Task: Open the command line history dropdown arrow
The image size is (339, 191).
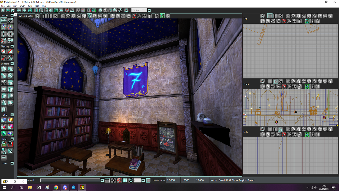Action: [x=102, y=180]
